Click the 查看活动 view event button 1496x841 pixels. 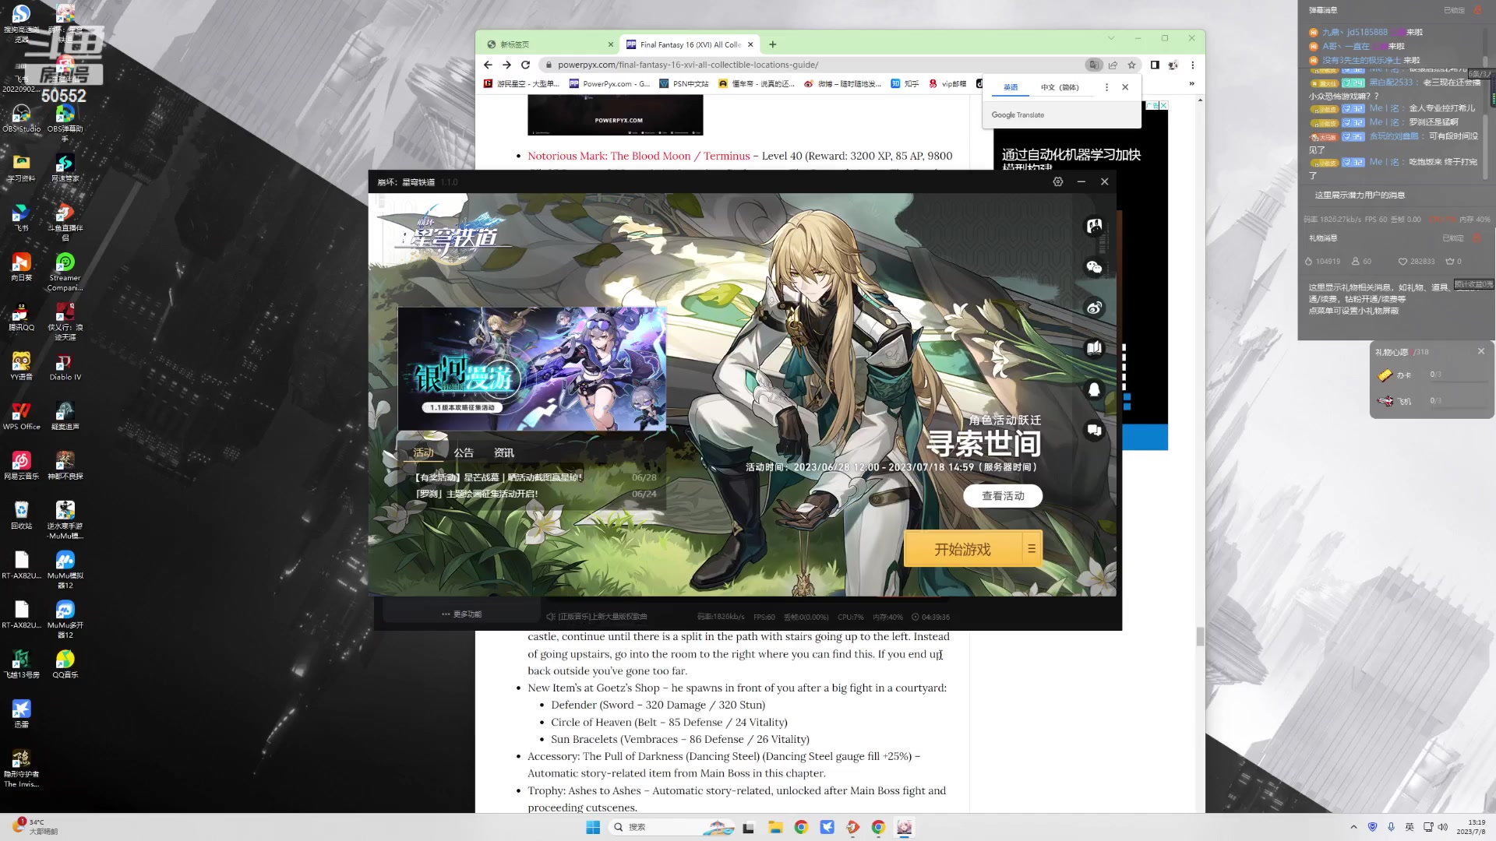(1003, 496)
